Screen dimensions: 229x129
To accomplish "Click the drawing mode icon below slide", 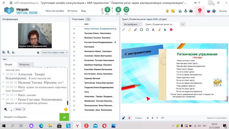I will click(x=124, y=118).
